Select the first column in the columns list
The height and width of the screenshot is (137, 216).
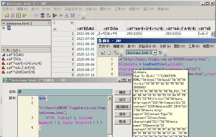coord(15,55)
